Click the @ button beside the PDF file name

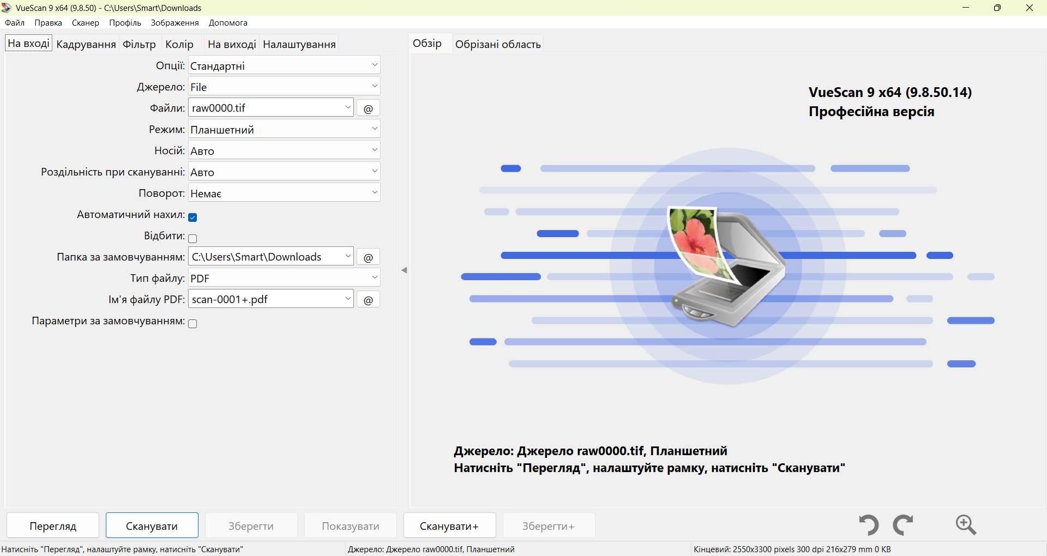tap(368, 300)
